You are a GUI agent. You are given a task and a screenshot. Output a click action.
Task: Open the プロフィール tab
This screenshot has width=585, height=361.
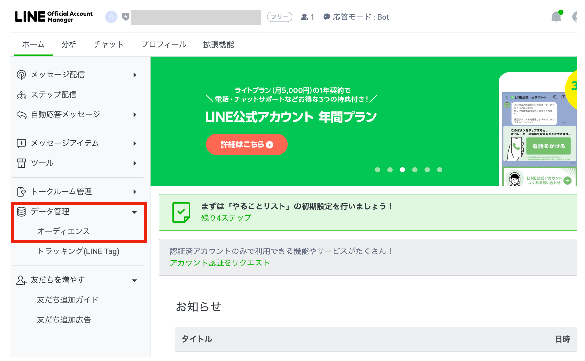point(164,44)
